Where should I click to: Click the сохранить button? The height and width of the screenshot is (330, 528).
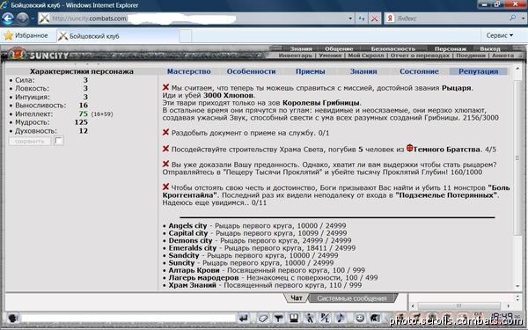[x=30, y=141]
